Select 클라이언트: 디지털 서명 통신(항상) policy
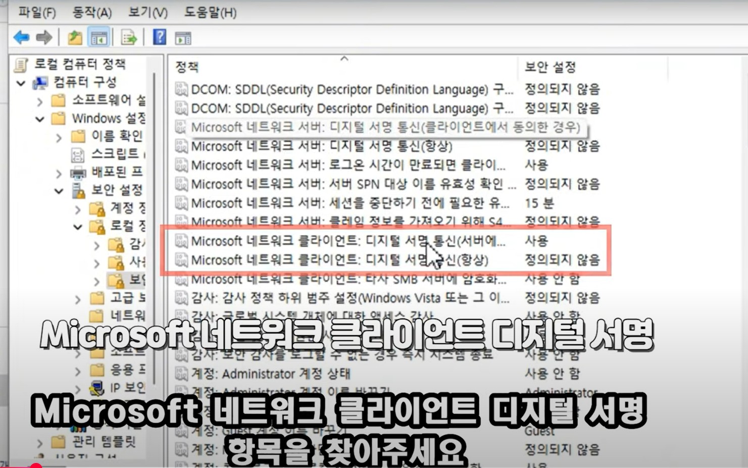The height and width of the screenshot is (468, 748). click(339, 260)
